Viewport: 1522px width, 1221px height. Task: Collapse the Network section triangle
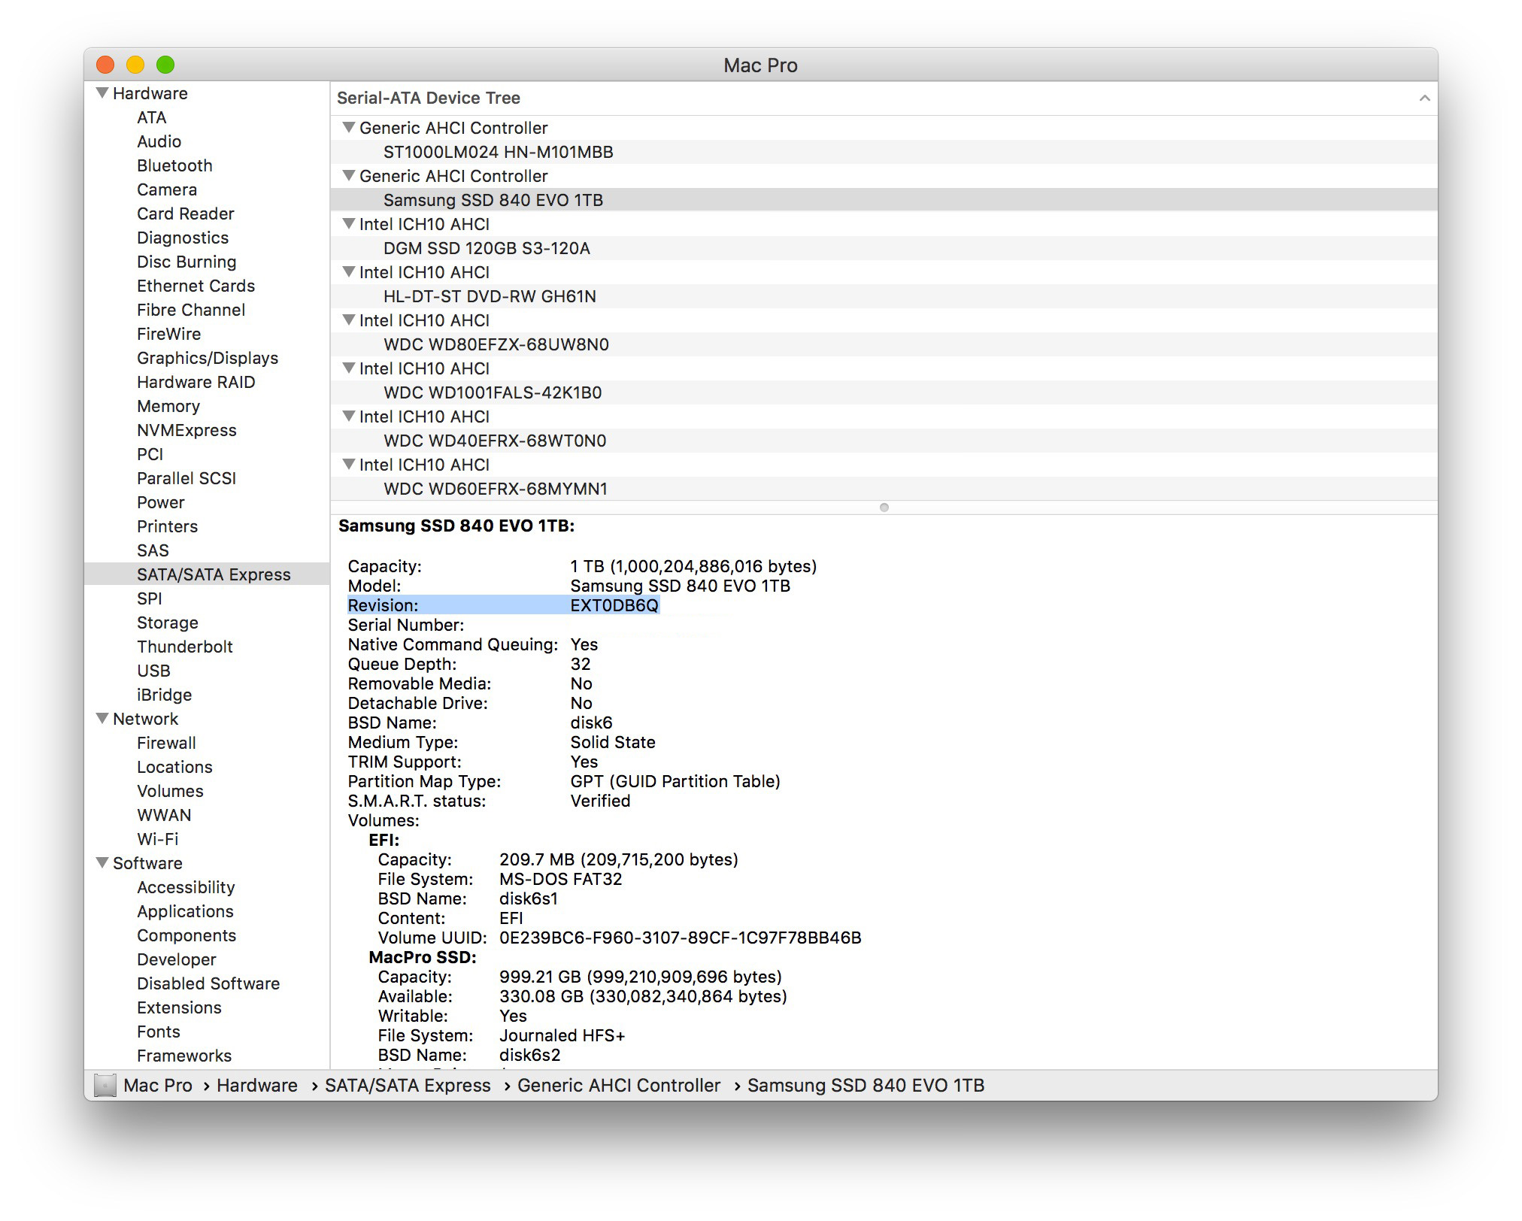102,718
